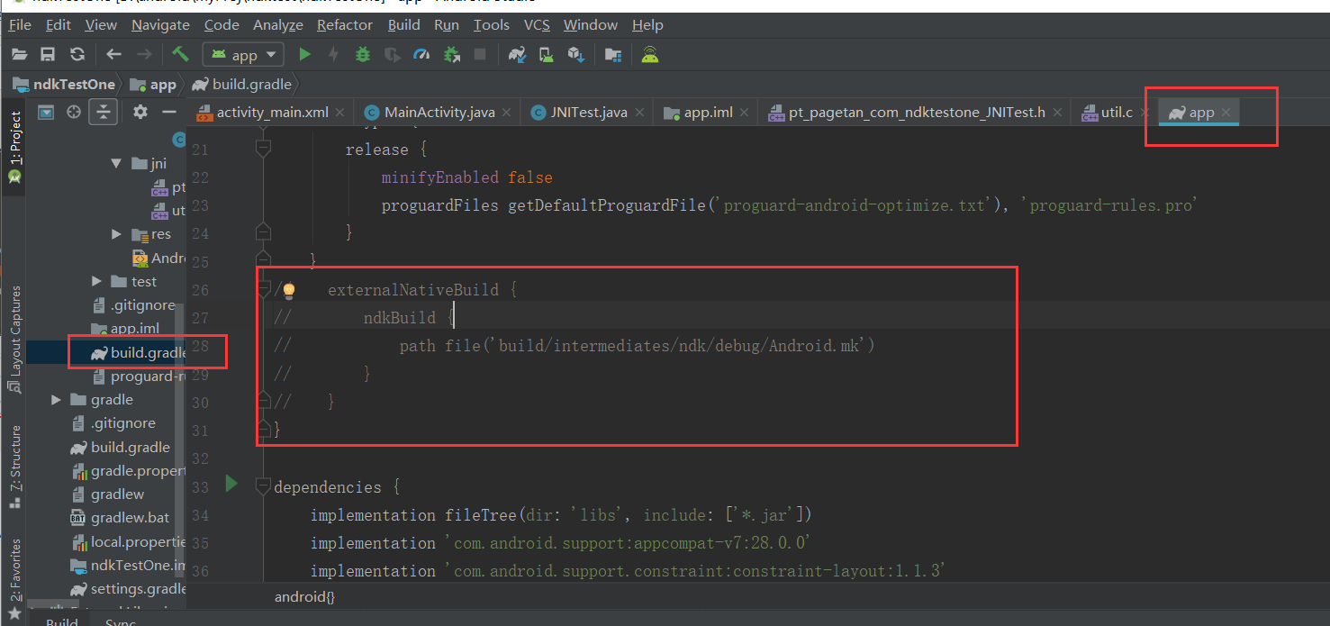Screen dimensions: 1330x626
Task: Open the File menu
Action: point(20,24)
